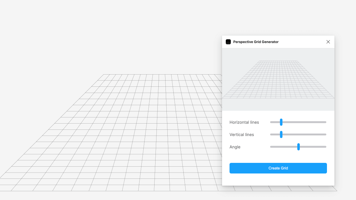Click the Vertical lines slider handle

[281, 134]
